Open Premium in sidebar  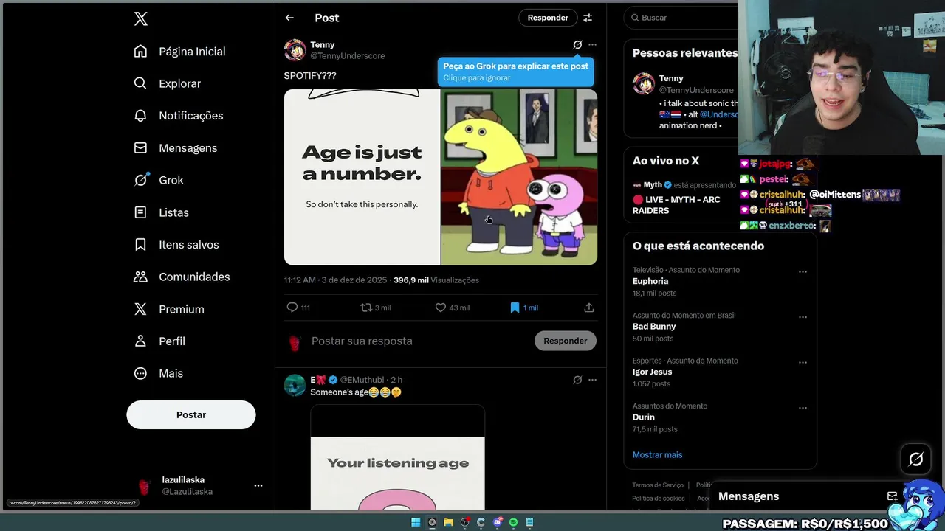coord(168,309)
